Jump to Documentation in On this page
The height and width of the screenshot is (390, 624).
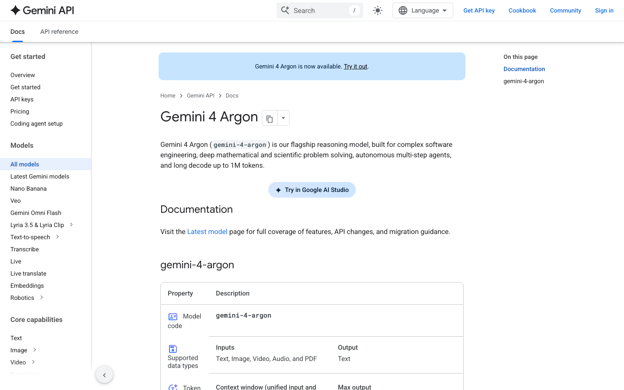click(x=524, y=69)
